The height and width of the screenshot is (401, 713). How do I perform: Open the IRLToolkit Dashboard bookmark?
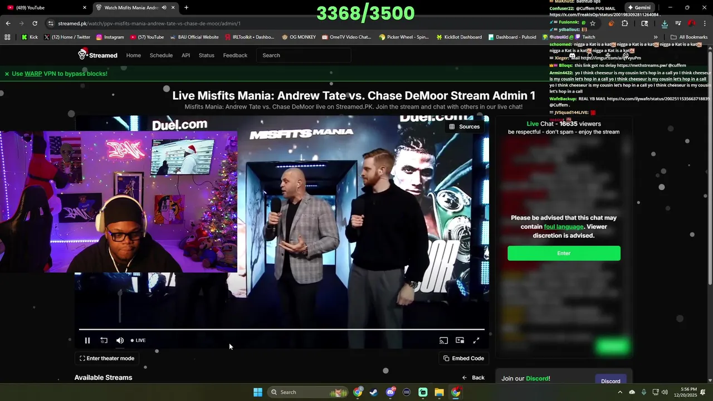[x=250, y=37]
